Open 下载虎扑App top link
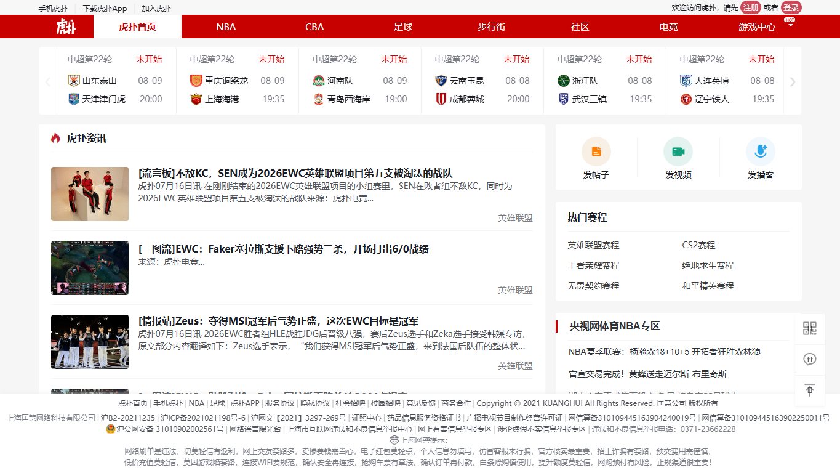Viewport: 840px width, 473px height. tap(105, 9)
